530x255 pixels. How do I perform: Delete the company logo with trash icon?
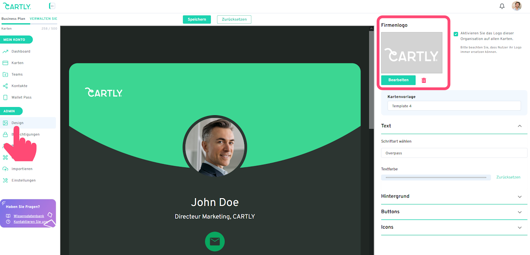coord(424,80)
